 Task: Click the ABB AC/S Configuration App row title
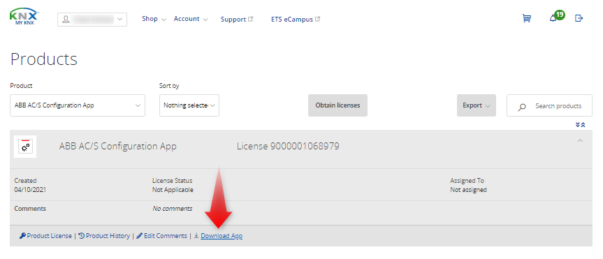point(117,146)
